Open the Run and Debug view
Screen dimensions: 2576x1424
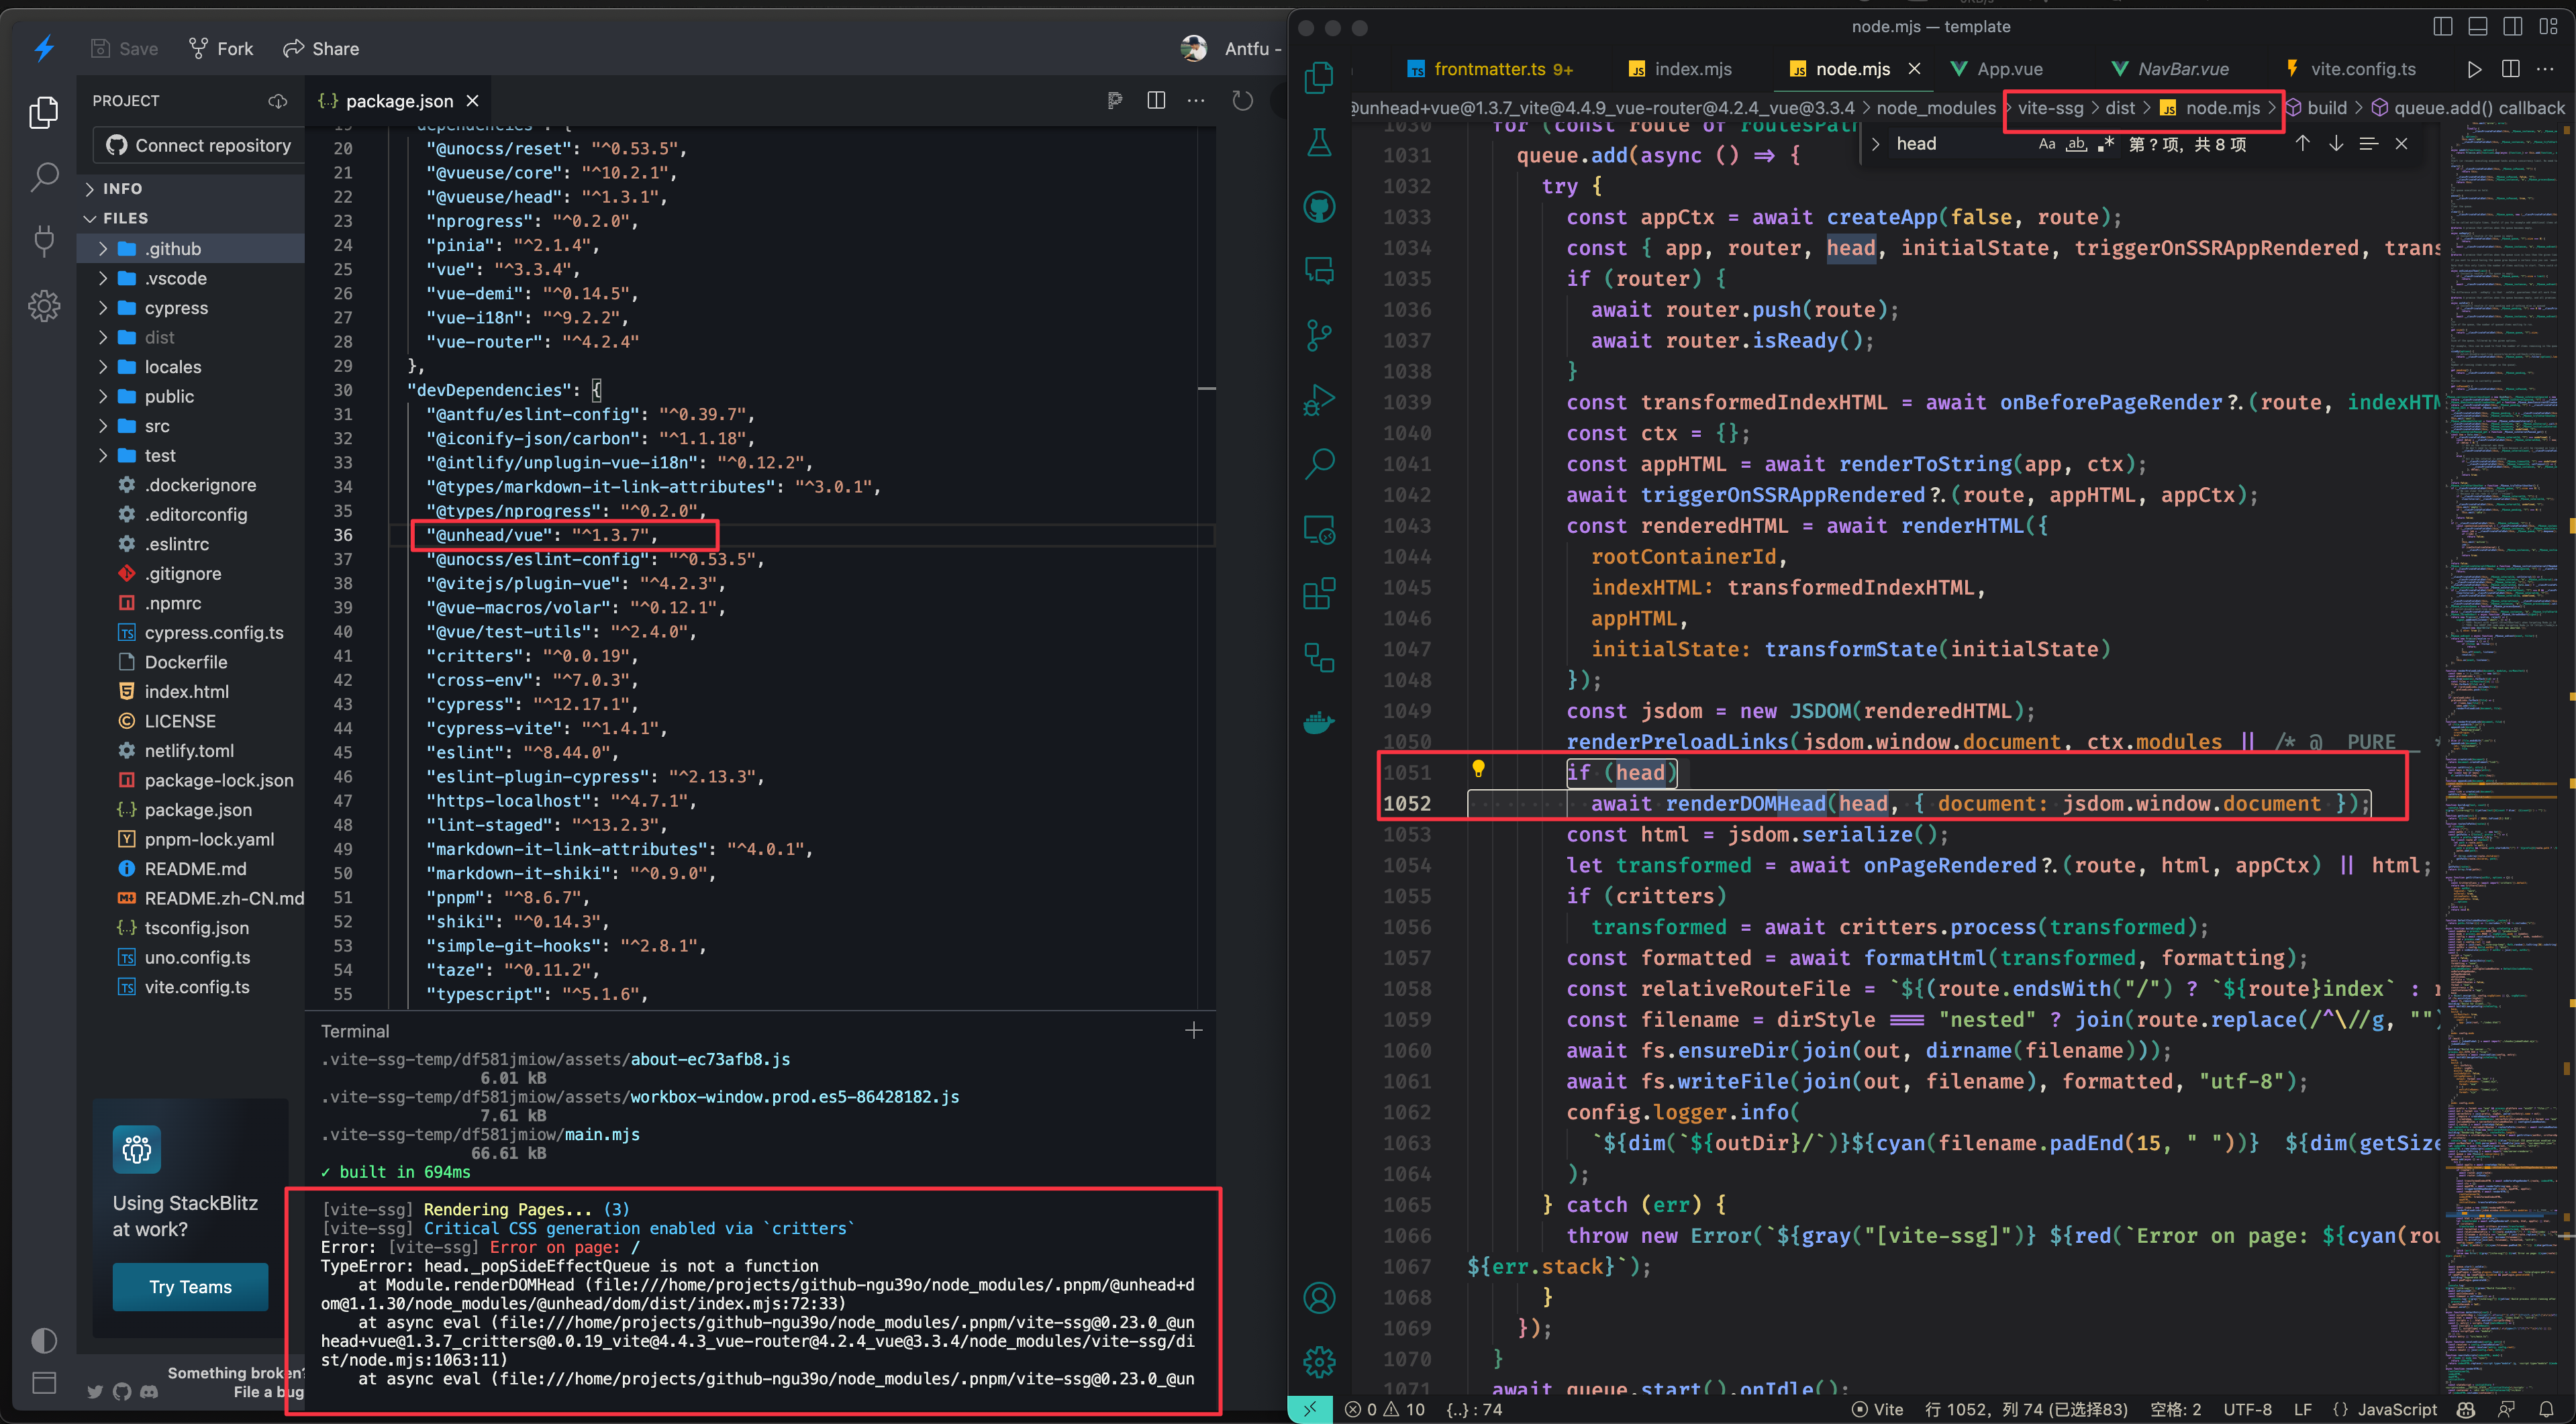point(1319,399)
